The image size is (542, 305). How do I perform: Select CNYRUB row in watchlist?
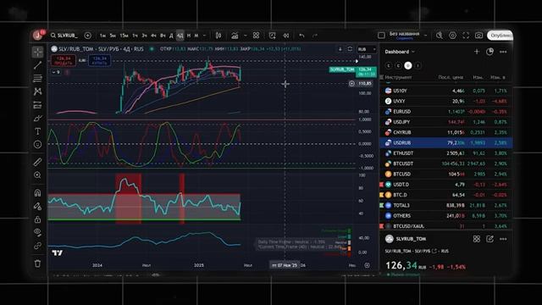[446, 132]
